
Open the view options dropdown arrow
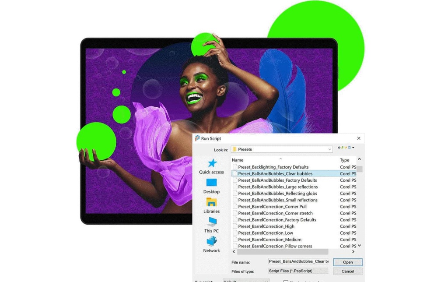coord(353,147)
